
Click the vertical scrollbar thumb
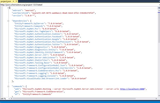click(x=159, y=27)
